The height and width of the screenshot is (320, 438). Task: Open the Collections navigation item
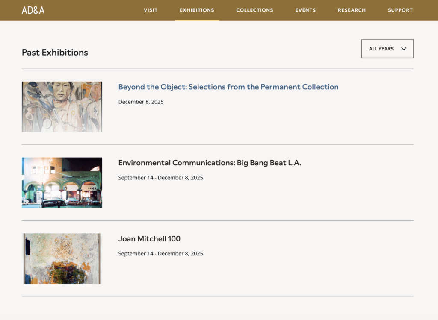(x=255, y=10)
